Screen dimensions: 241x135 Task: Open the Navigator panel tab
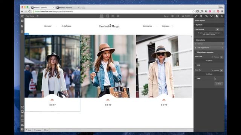coord(206,16)
